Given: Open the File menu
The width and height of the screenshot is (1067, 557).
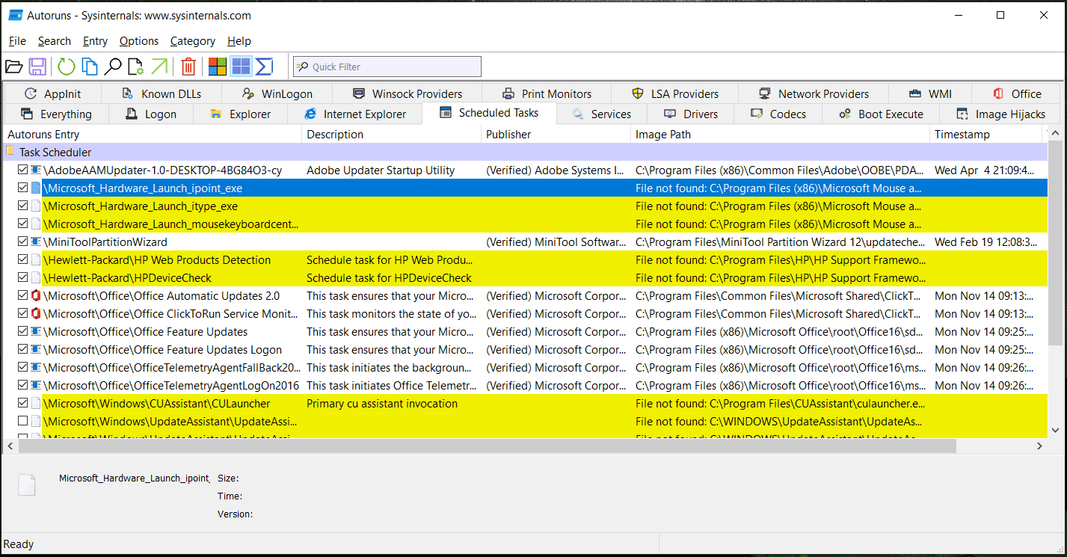Looking at the screenshot, I should [x=17, y=41].
